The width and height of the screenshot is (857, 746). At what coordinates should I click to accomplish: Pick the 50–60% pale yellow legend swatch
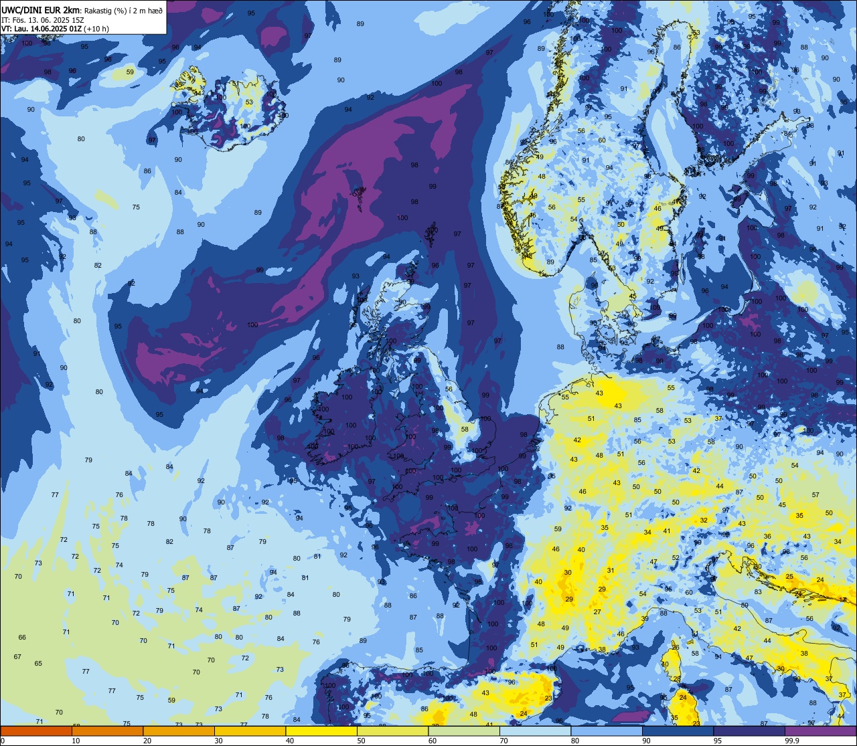coord(392,731)
